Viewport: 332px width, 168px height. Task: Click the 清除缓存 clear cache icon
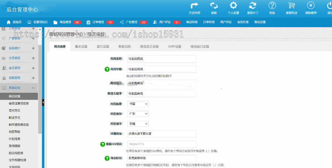311,6
